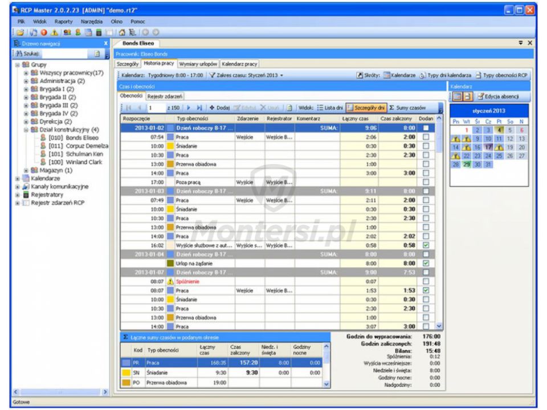Screen dimensions: 547x410
Task: Click the Szukaj search input field
Action: tap(64, 54)
